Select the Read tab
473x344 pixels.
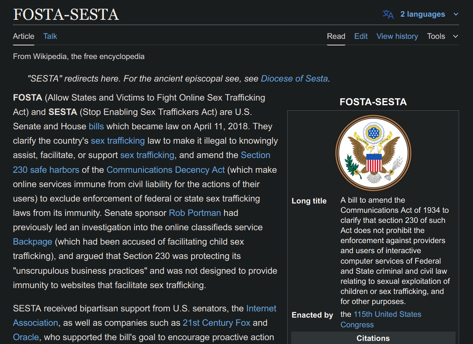click(336, 36)
